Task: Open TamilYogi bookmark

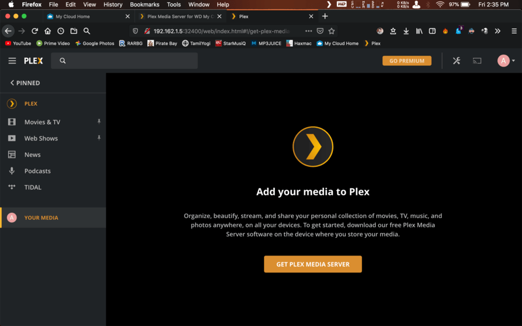Action: click(196, 43)
